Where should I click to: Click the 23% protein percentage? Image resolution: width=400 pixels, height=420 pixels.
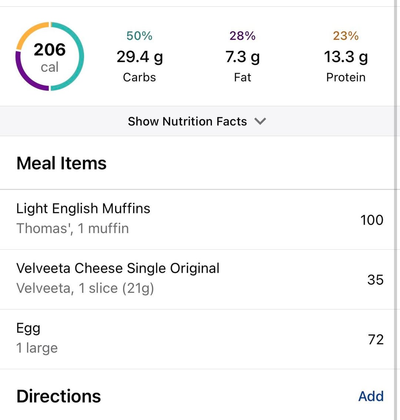346,36
